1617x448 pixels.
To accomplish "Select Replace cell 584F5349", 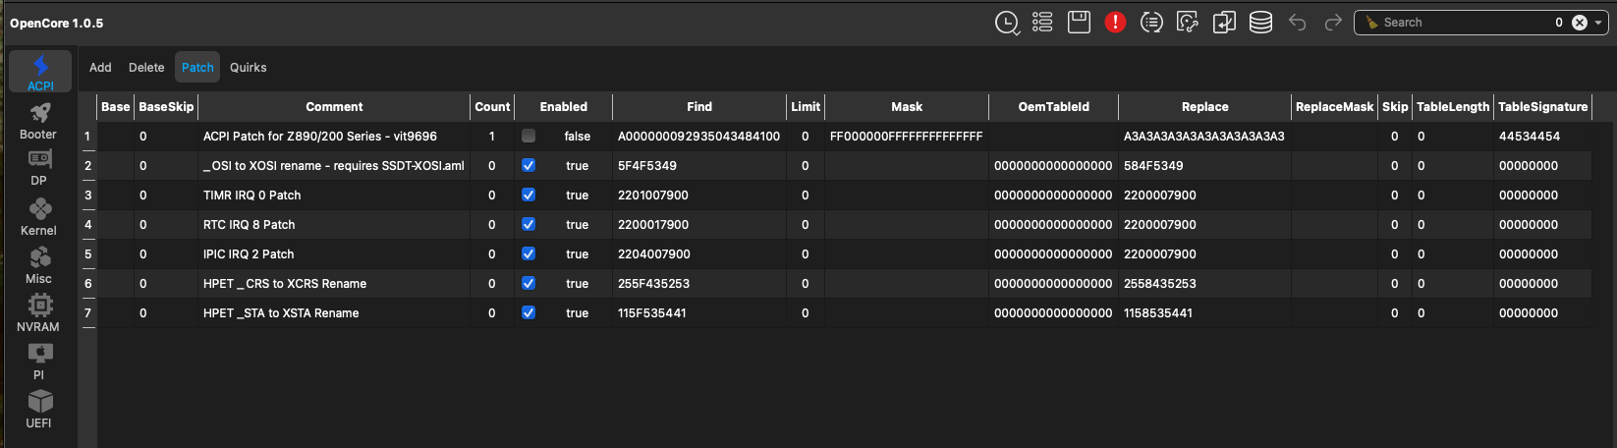I will click(x=1205, y=166).
